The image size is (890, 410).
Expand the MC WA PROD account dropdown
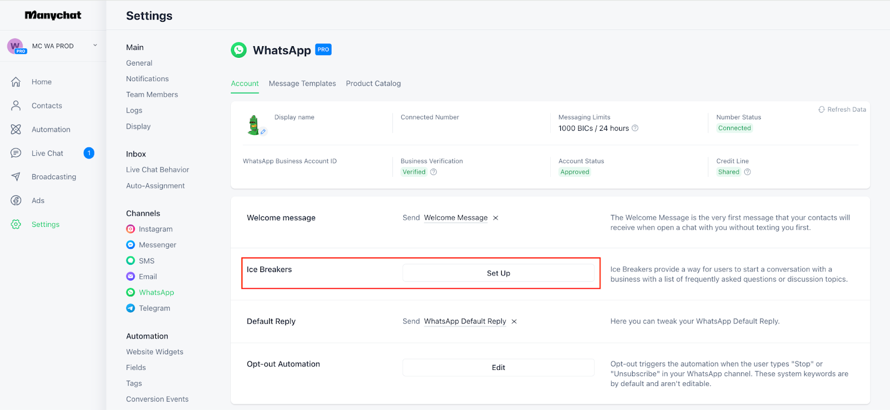click(95, 46)
